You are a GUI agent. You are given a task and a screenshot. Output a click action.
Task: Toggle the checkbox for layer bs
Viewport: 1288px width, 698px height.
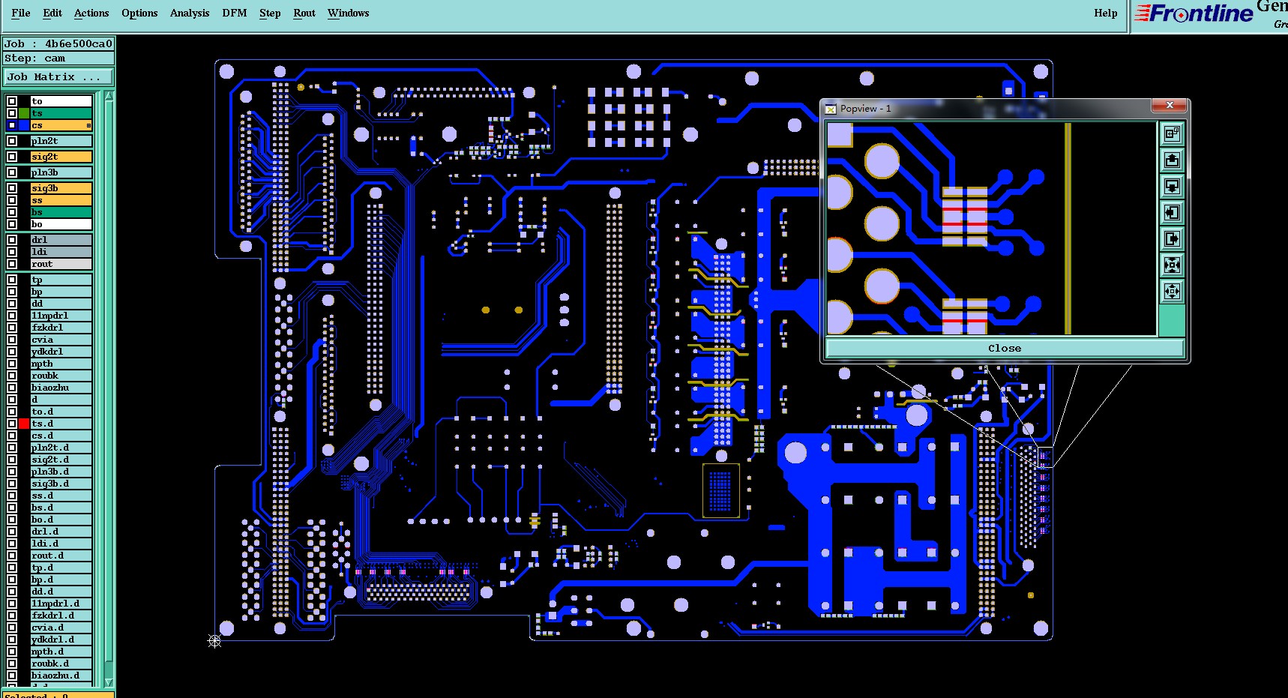tap(12, 212)
